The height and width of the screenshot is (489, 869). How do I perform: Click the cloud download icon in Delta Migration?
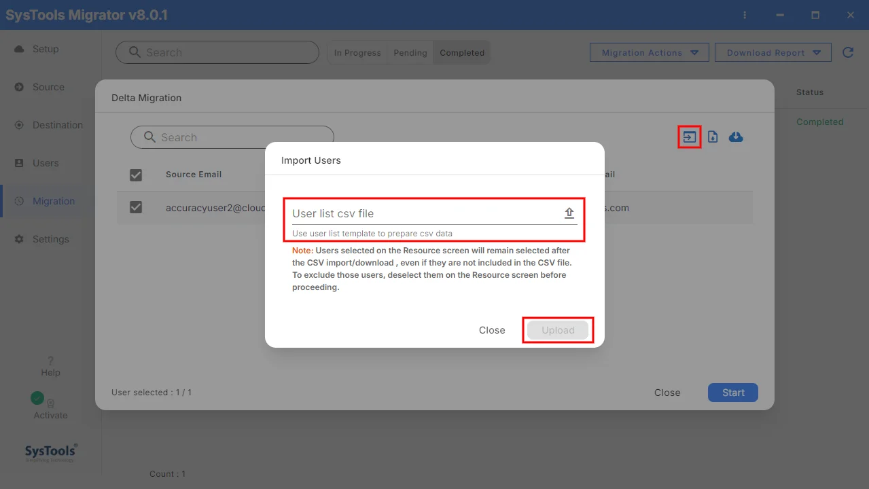736,137
